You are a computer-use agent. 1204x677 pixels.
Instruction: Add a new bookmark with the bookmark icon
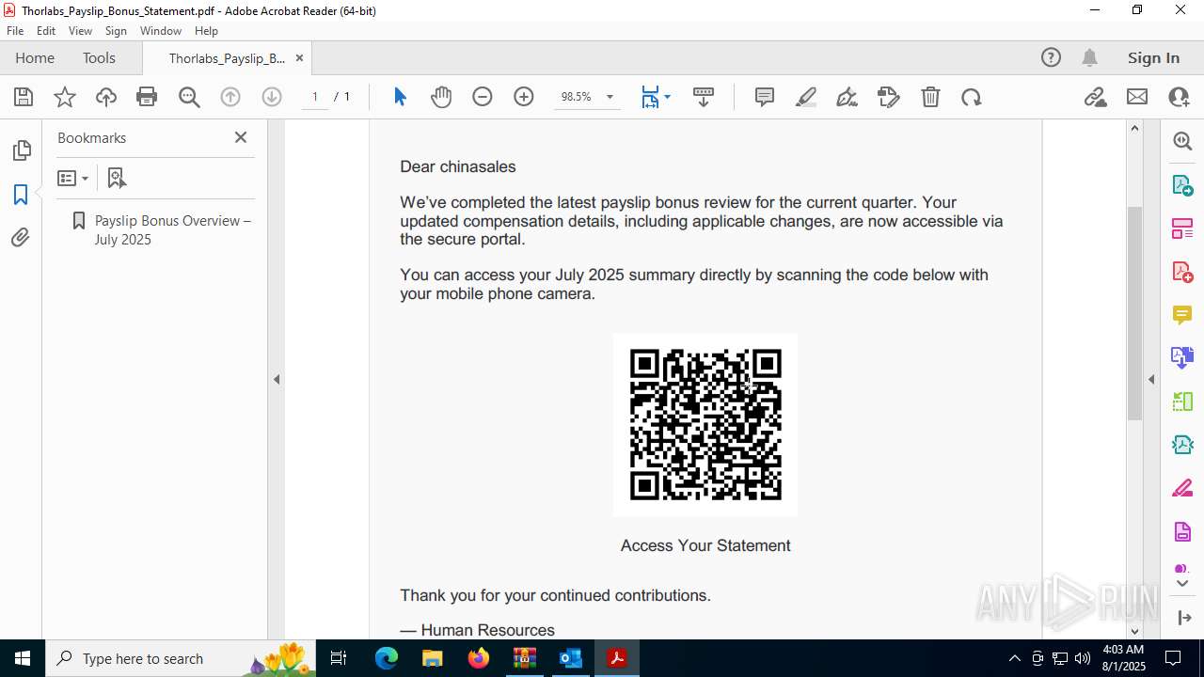[117, 178]
